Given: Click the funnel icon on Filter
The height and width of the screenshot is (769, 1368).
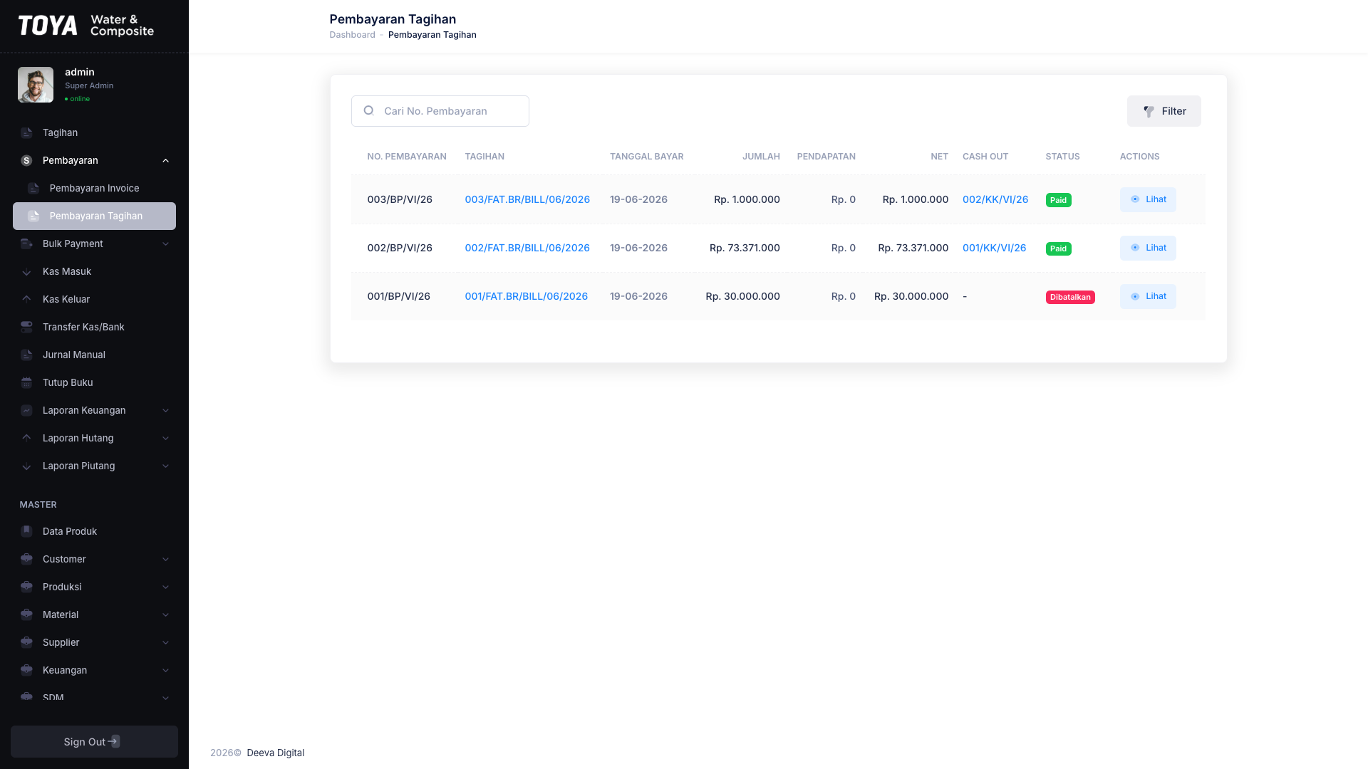Looking at the screenshot, I should tap(1149, 112).
